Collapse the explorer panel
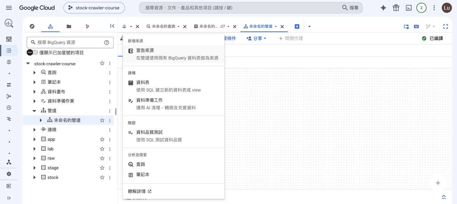 (112, 26)
